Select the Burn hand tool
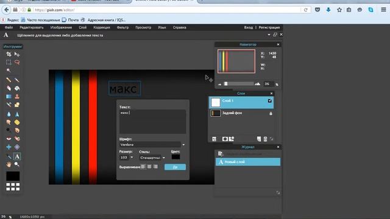Viewport: 390px width, 219px height. click(x=17, y=130)
